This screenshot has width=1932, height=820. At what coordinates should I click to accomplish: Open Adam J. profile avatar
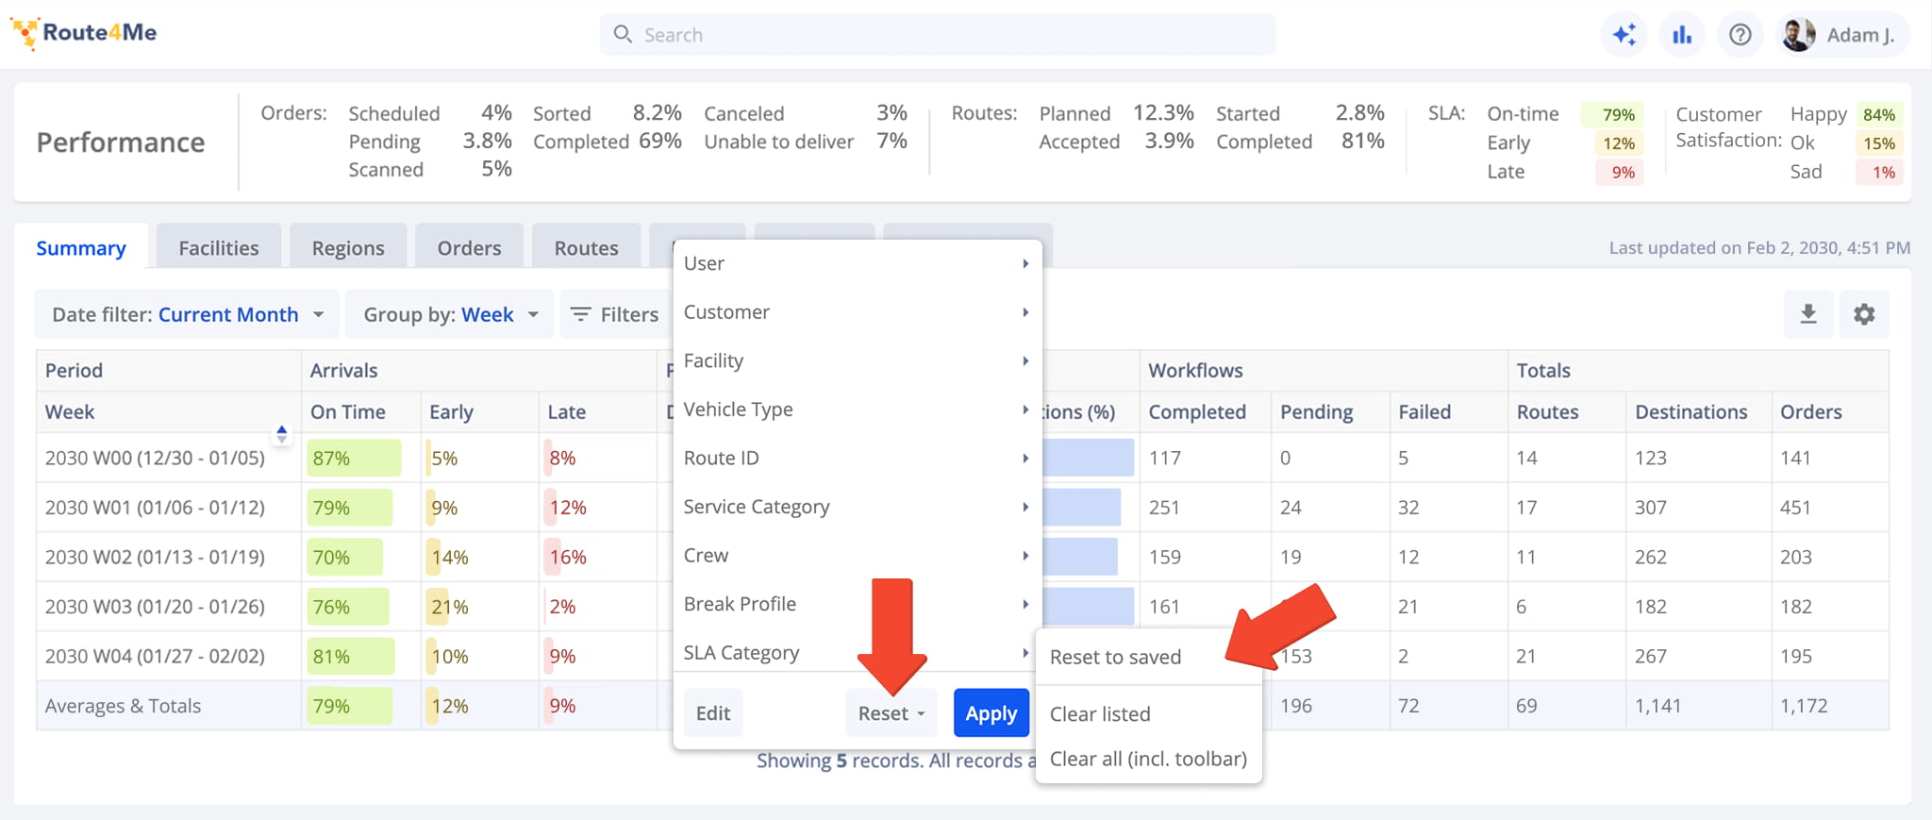click(1798, 35)
